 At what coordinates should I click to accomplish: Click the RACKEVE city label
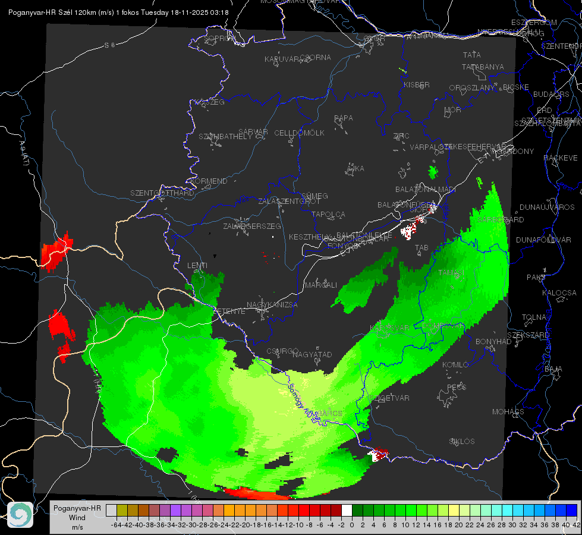(x=561, y=158)
